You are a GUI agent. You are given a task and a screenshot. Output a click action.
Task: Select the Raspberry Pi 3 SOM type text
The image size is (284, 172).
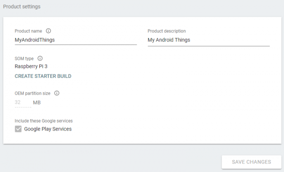[31, 66]
